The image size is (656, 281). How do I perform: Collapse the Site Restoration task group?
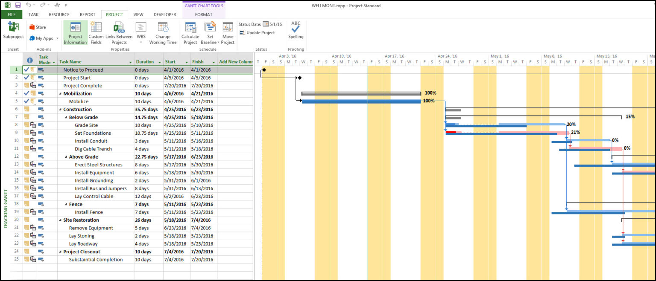tap(60, 220)
